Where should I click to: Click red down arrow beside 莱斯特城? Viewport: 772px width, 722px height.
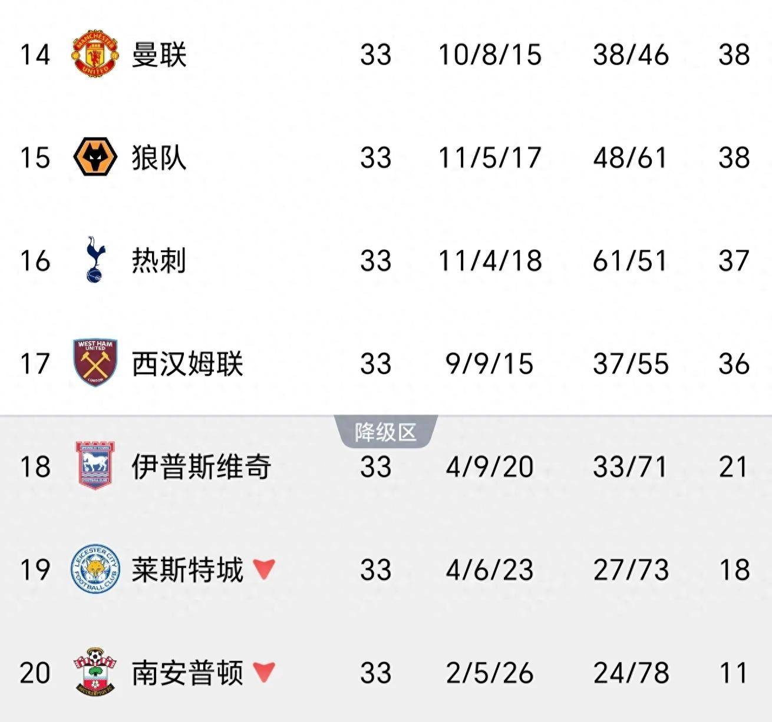point(263,569)
